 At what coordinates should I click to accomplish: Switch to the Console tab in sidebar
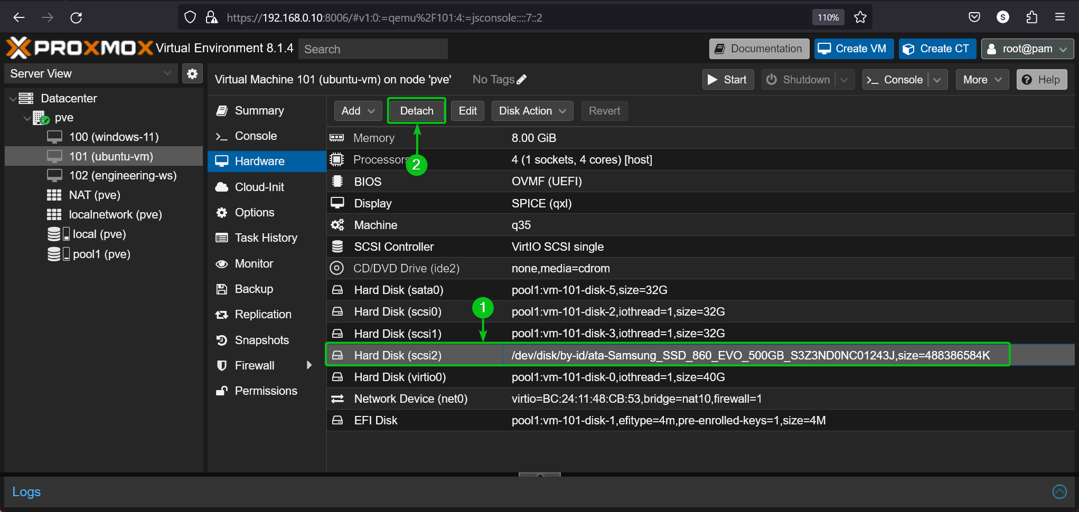click(267, 136)
